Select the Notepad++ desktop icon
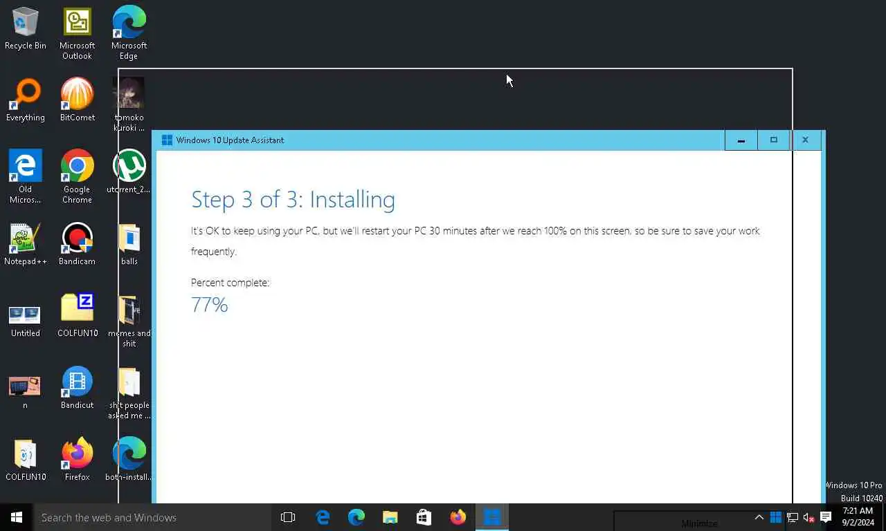This screenshot has width=886, height=531. 26,245
